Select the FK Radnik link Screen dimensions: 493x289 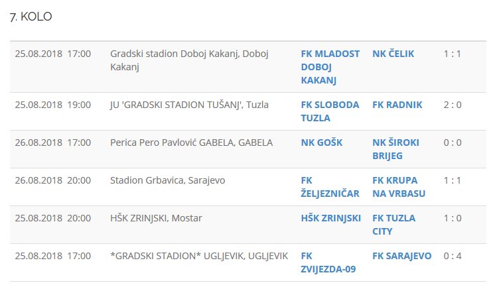coord(397,105)
